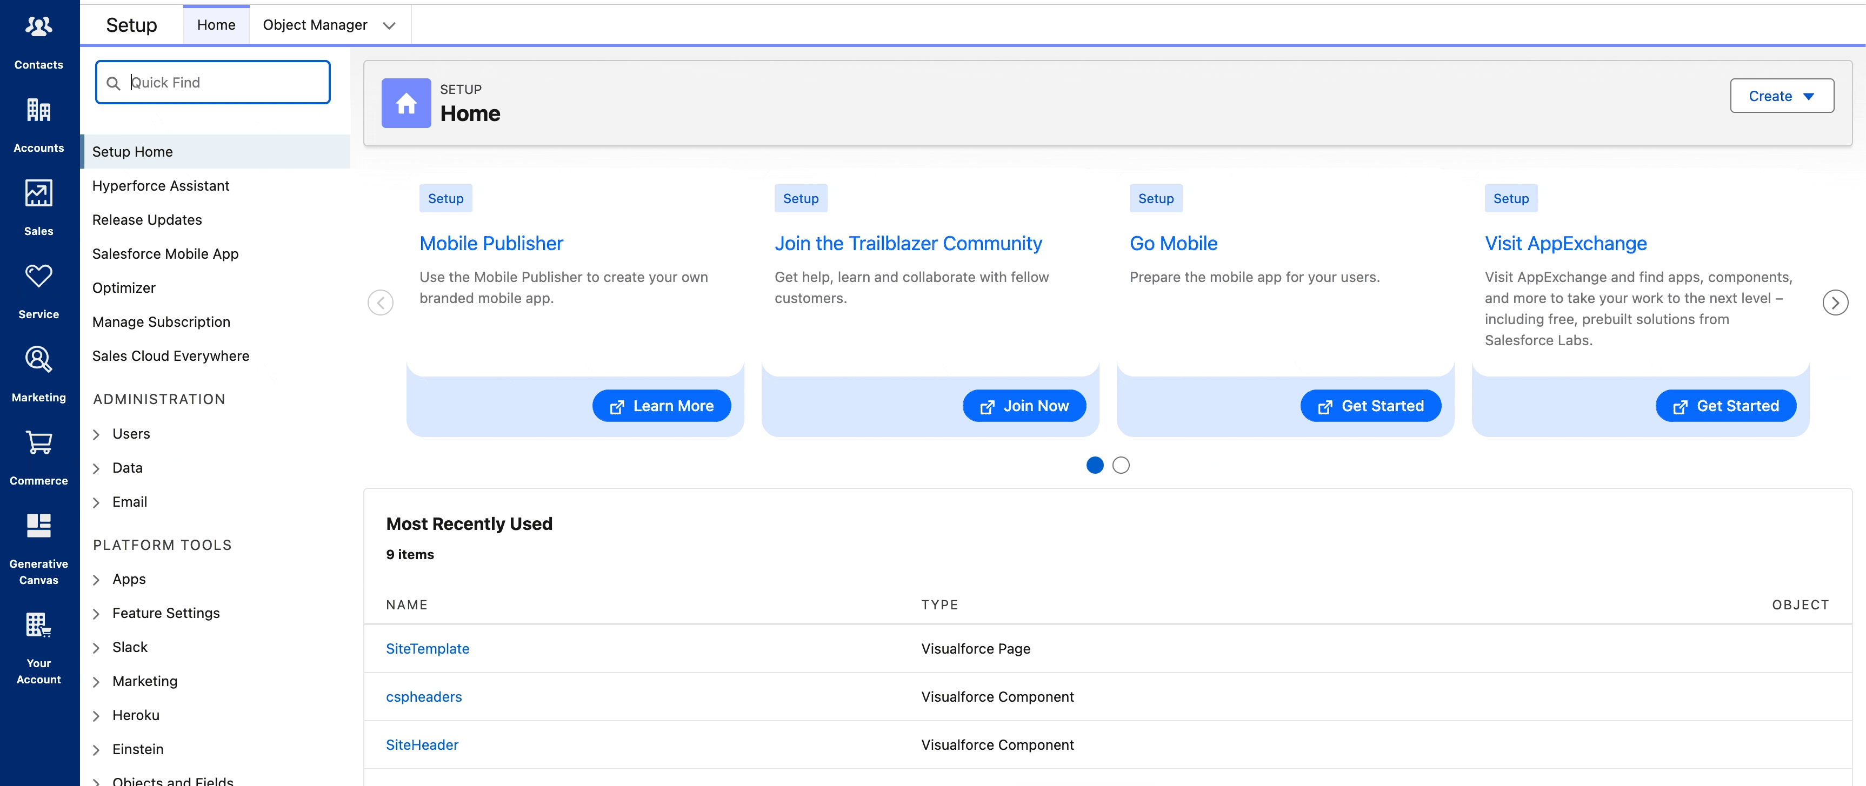1866x786 pixels.
Task: Switch to the Home tab
Action: click(216, 24)
